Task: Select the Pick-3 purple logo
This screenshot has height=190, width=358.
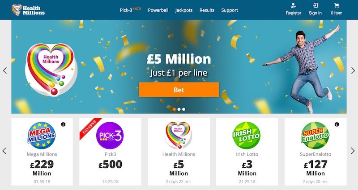Action: point(110,136)
